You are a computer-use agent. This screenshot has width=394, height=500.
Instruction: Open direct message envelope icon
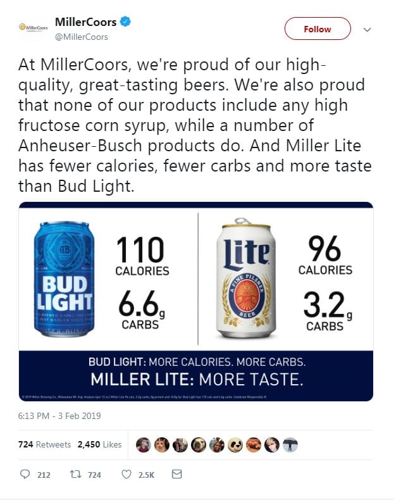coord(177,475)
